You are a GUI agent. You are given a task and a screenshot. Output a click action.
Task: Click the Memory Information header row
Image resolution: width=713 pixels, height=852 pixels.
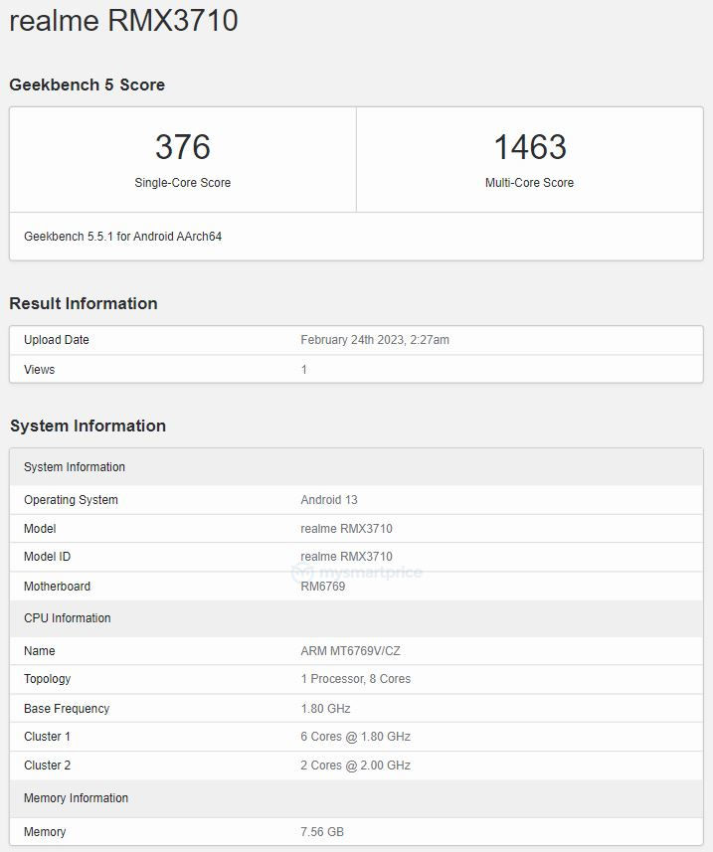point(356,798)
